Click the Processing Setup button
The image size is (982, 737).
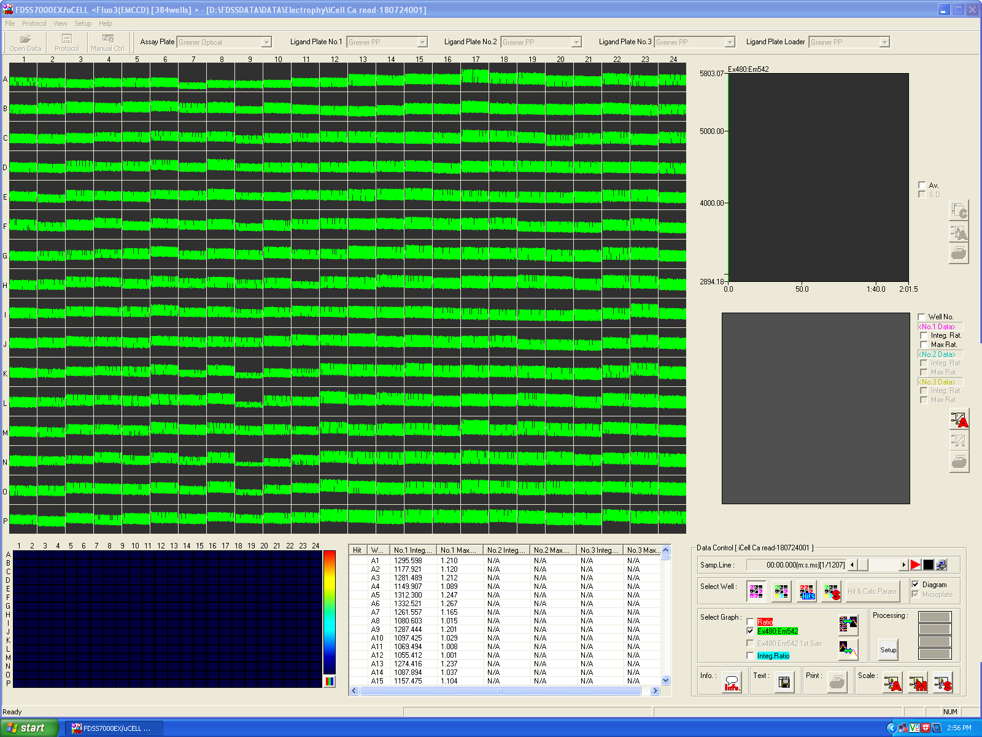(x=888, y=650)
